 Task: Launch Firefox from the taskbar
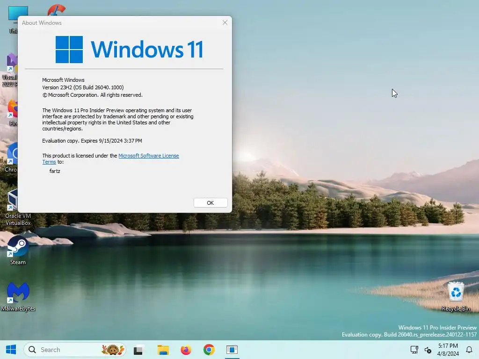point(186,350)
